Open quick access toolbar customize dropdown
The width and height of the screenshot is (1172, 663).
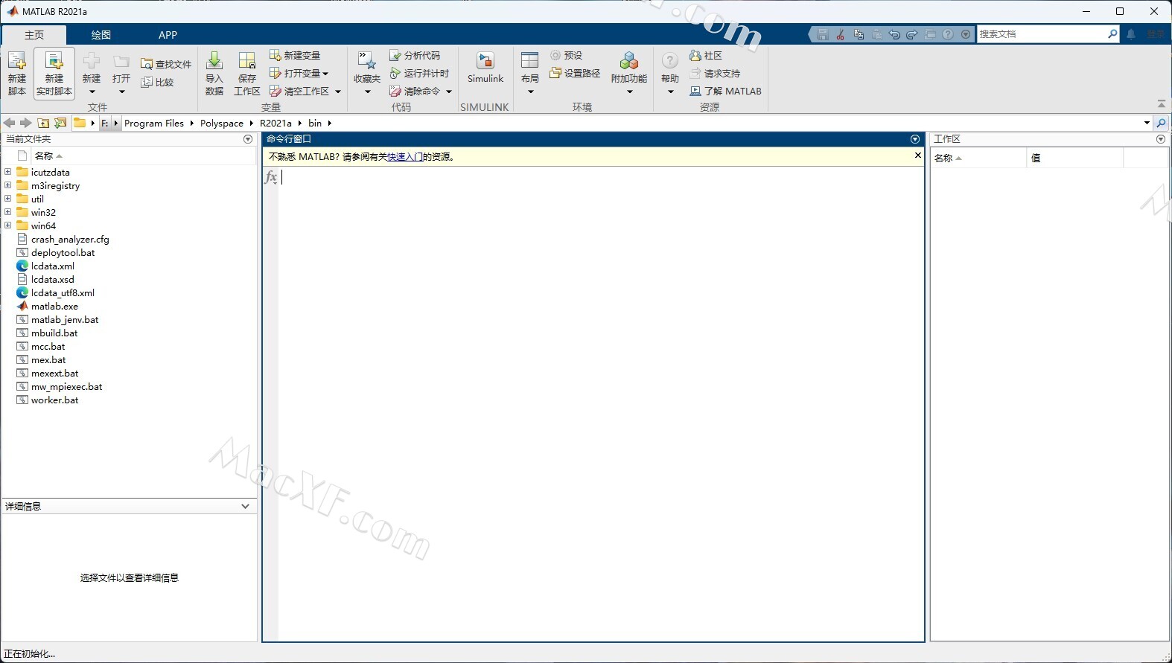coord(966,35)
